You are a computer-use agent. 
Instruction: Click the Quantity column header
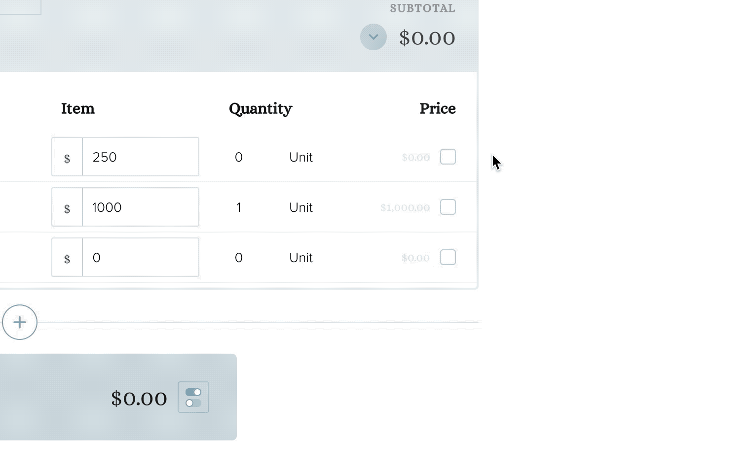pyautogui.click(x=261, y=109)
